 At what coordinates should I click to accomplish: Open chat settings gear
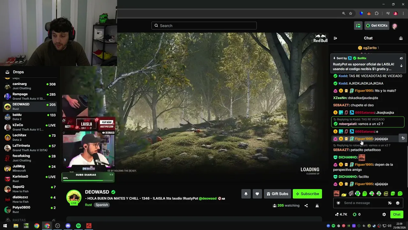pos(384,214)
